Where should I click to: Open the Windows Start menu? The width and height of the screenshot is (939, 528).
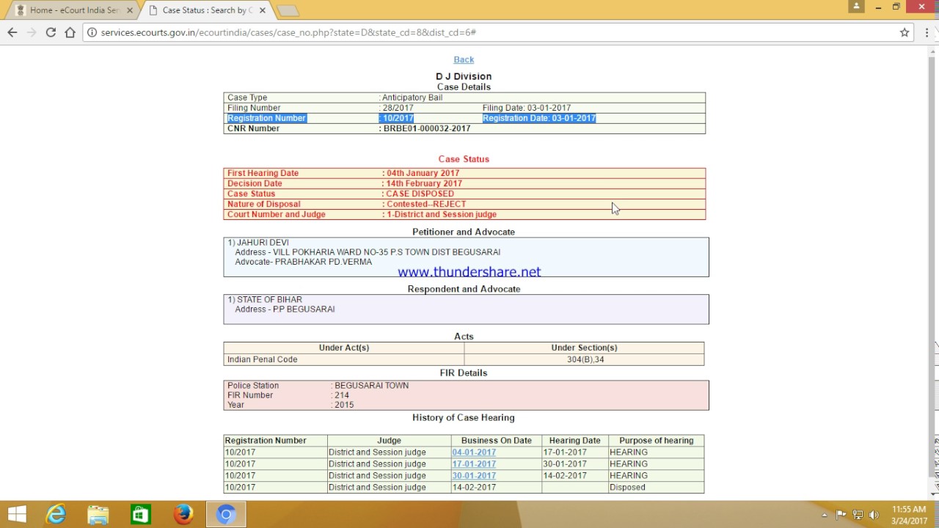(17, 515)
